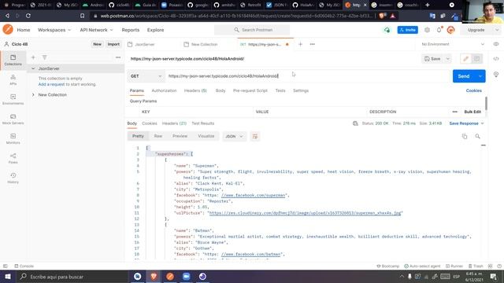The width and height of the screenshot is (504, 283).
Task: Click the New button in sidebar
Action: [97, 44]
